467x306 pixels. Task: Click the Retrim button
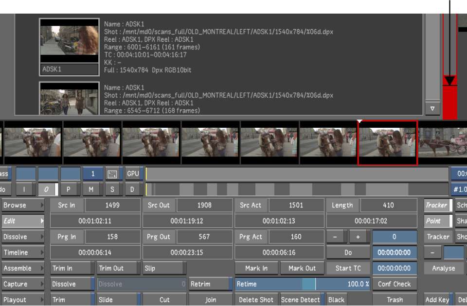pyautogui.click(x=211, y=284)
